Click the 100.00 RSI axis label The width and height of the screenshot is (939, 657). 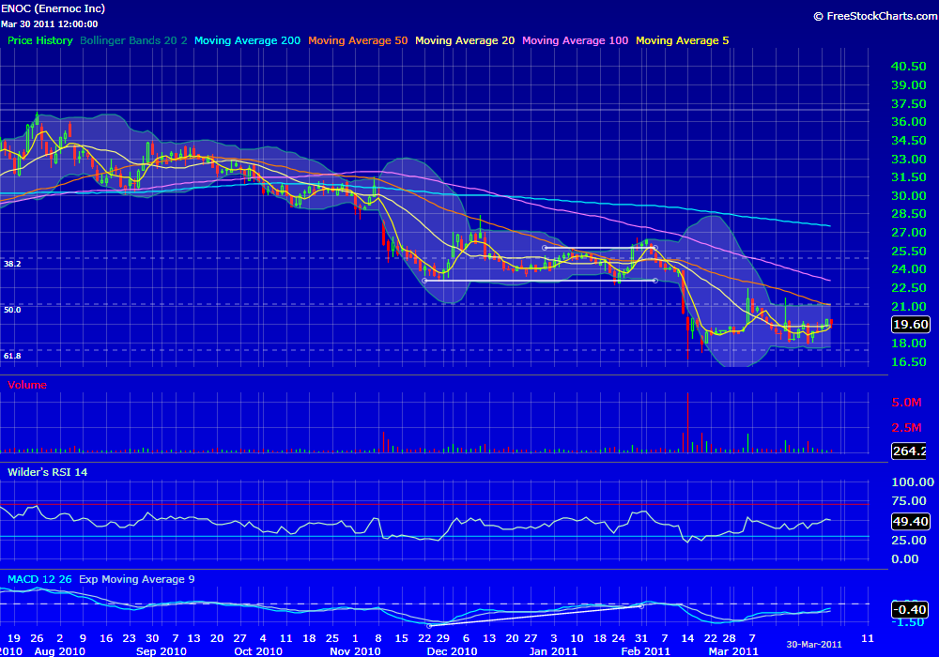[x=913, y=482]
